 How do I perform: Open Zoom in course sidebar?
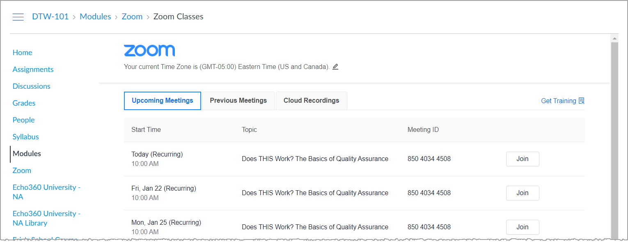tap(22, 171)
